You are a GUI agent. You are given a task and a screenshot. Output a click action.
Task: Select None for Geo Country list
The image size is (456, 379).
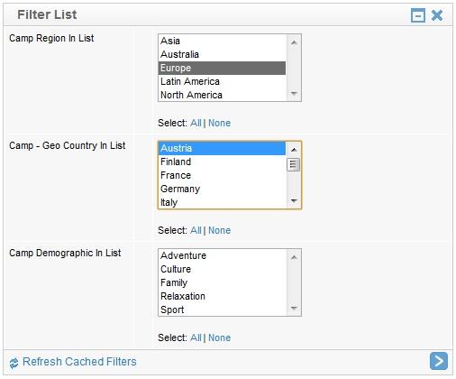(219, 230)
